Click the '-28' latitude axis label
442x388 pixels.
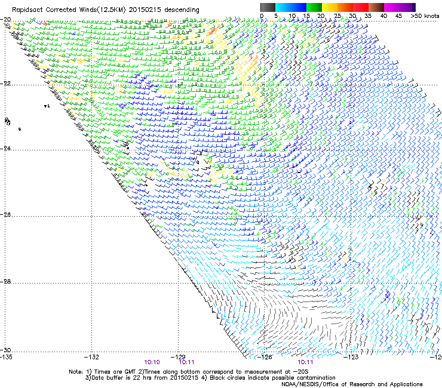tap(5, 282)
